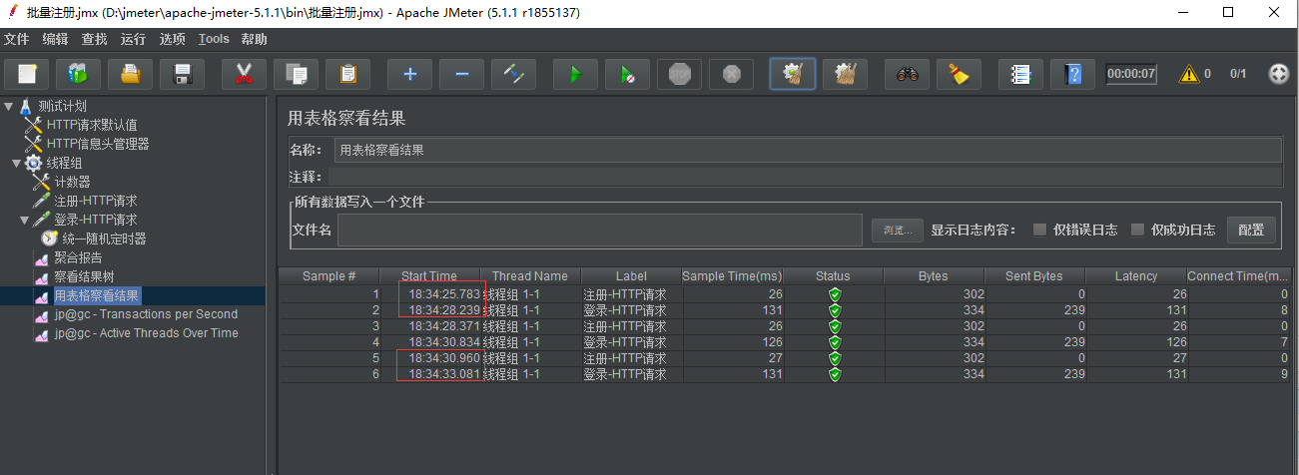Screen dimensions: 1299x475
Task: Sort by the Sample Time(ms) column header
Action: click(x=732, y=276)
